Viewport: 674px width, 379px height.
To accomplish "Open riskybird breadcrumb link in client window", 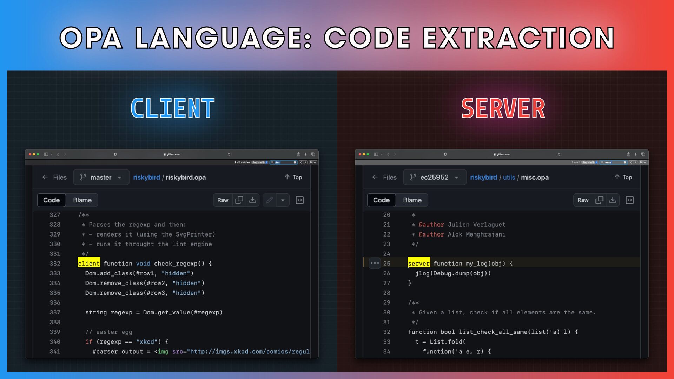I will pyautogui.click(x=146, y=177).
